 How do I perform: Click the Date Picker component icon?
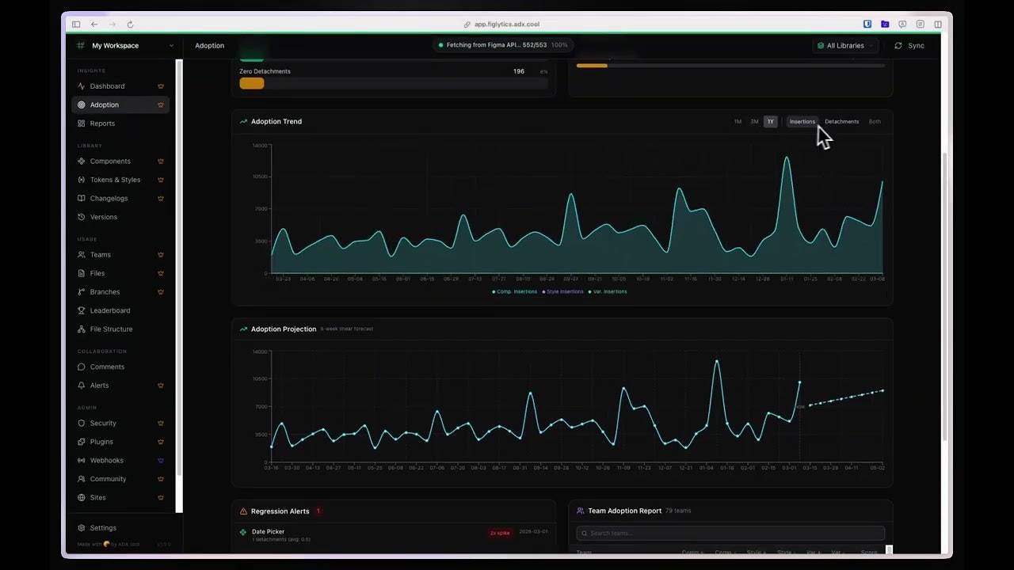pos(243,532)
